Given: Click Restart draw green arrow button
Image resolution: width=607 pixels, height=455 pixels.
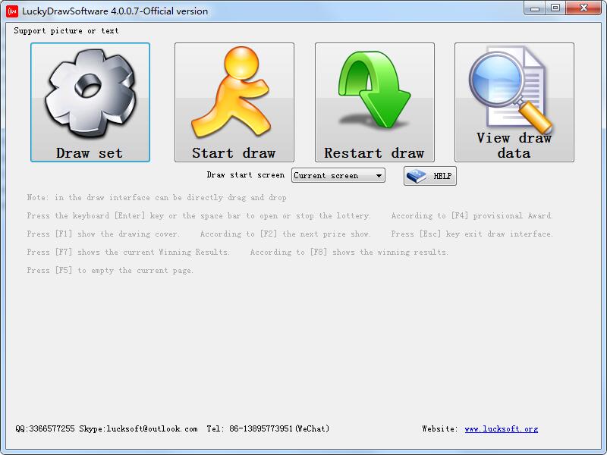Looking at the screenshot, I should pos(375,102).
